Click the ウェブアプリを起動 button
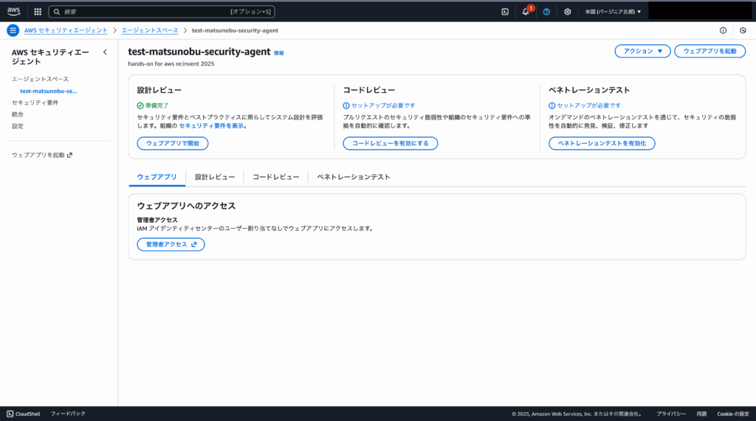The image size is (756, 421). pyautogui.click(x=709, y=51)
